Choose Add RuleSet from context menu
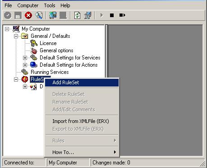This screenshot has height=168, width=207. click(82, 82)
